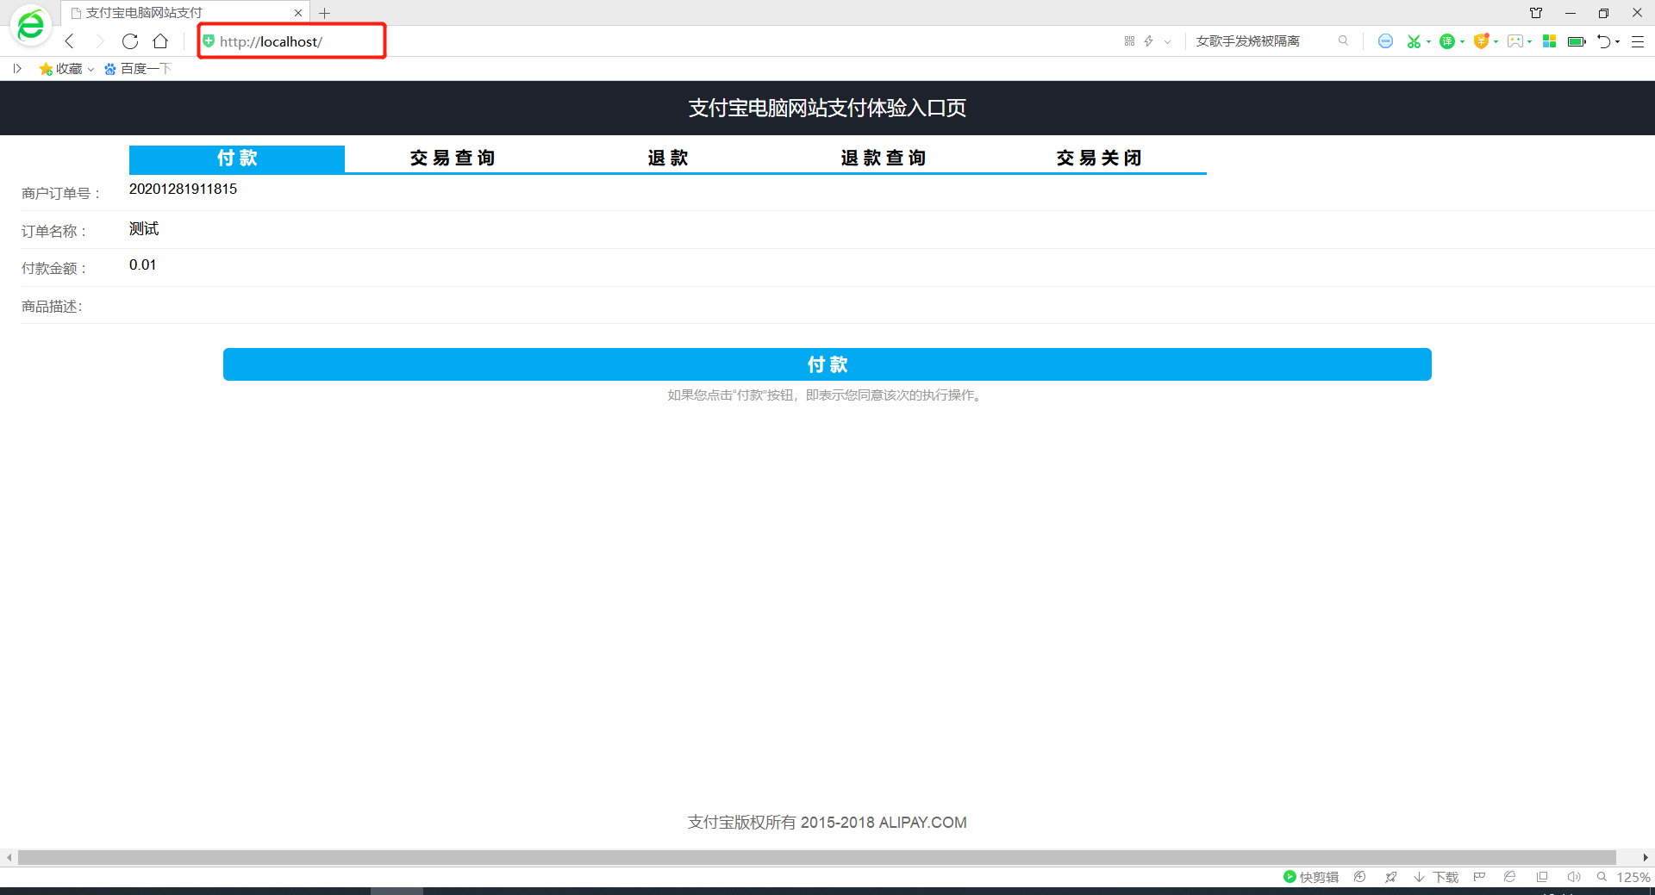Click the 百度一下 bookmark link
The image size is (1655, 895).
tap(145, 69)
